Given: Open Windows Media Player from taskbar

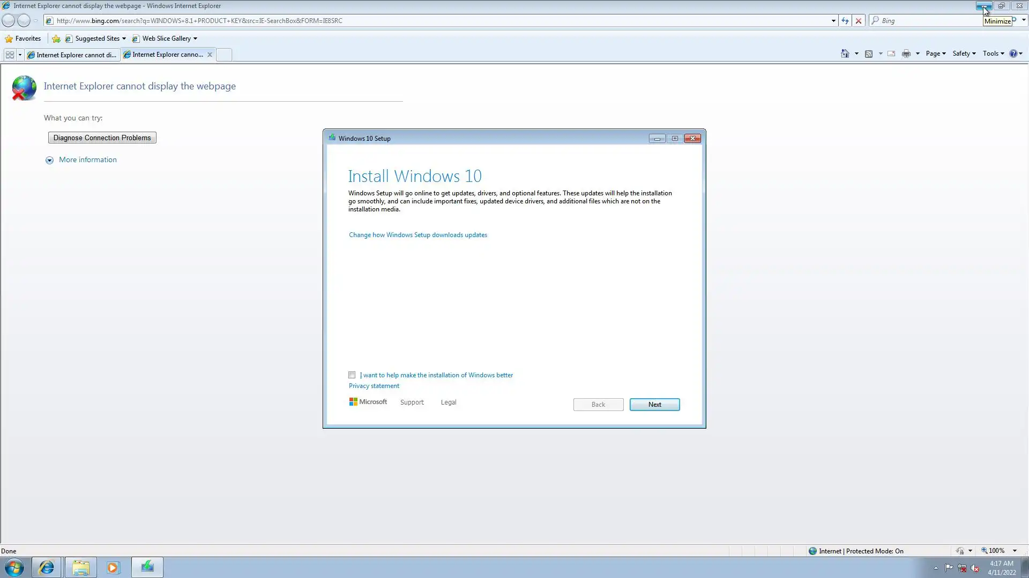Looking at the screenshot, I should click(x=113, y=567).
